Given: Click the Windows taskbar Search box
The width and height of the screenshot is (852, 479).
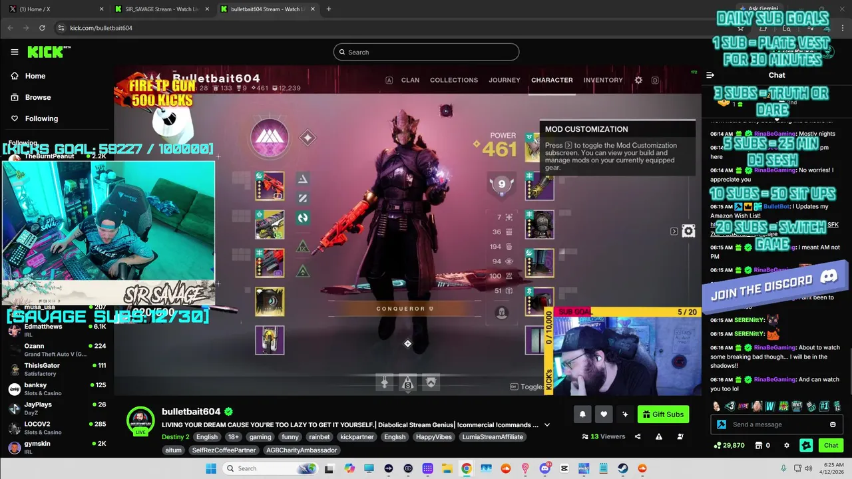Looking at the screenshot, I should pos(271,468).
